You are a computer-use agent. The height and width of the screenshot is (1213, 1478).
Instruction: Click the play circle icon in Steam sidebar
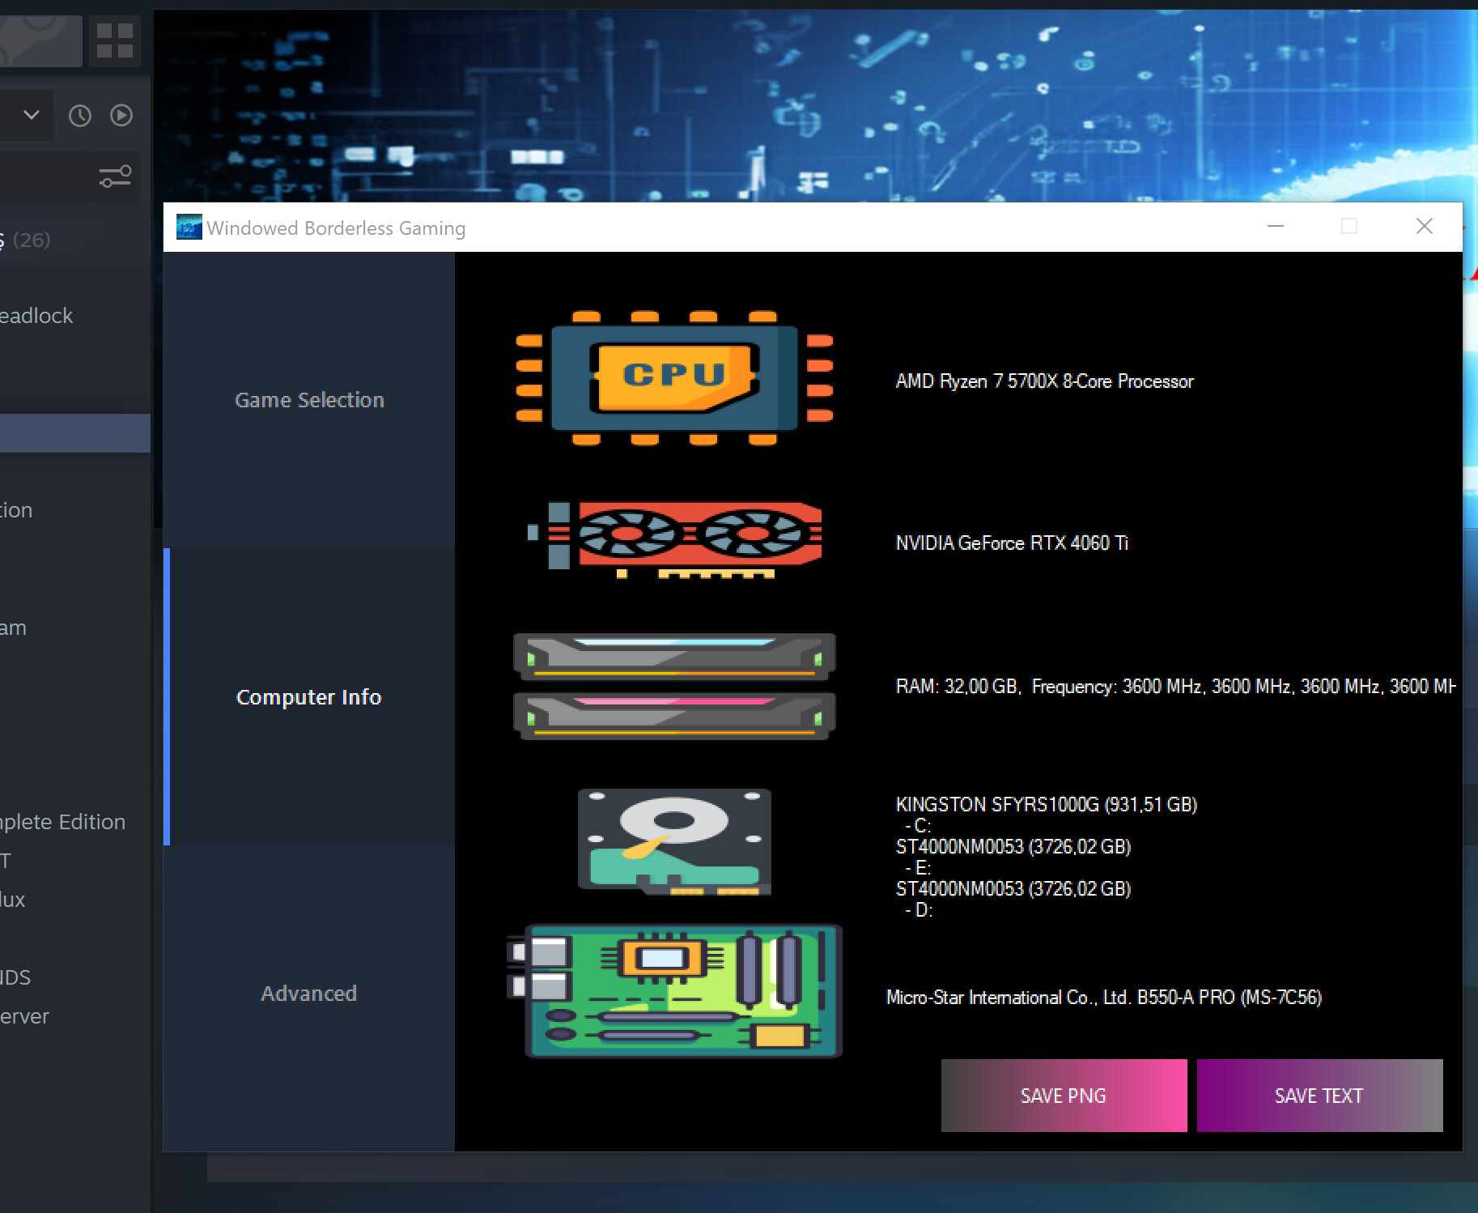pyautogui.click(x=121, y=116)
